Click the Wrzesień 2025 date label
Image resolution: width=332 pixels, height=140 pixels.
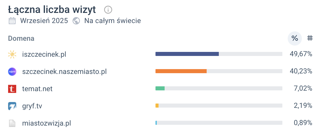click(x=44, y=21)
